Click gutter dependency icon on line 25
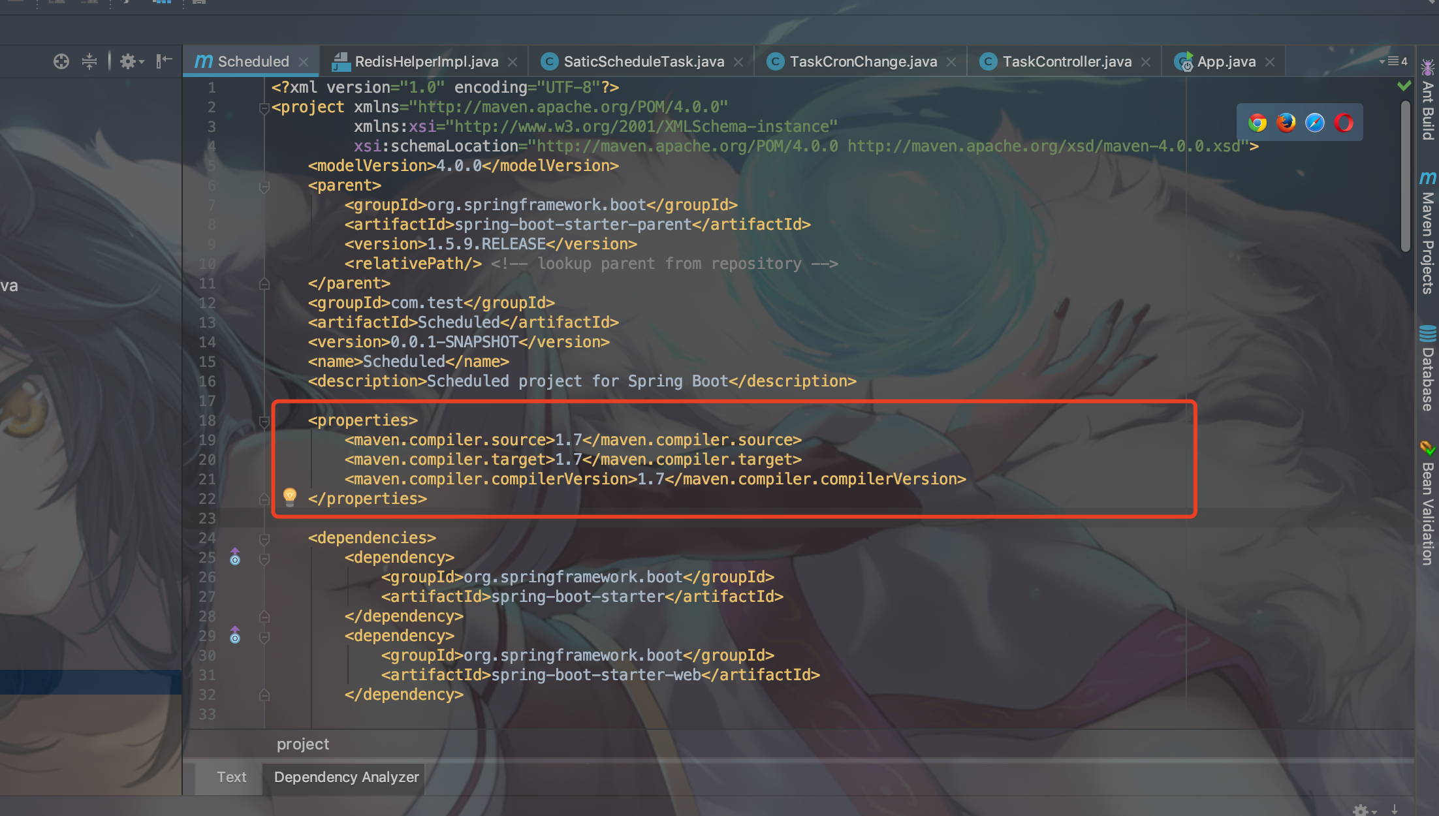 tap(235, 557)
